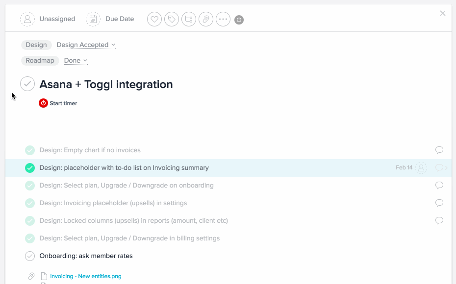Click the subtask/connection icon in the toolbar
456x284 pixels.
(188, 19)
